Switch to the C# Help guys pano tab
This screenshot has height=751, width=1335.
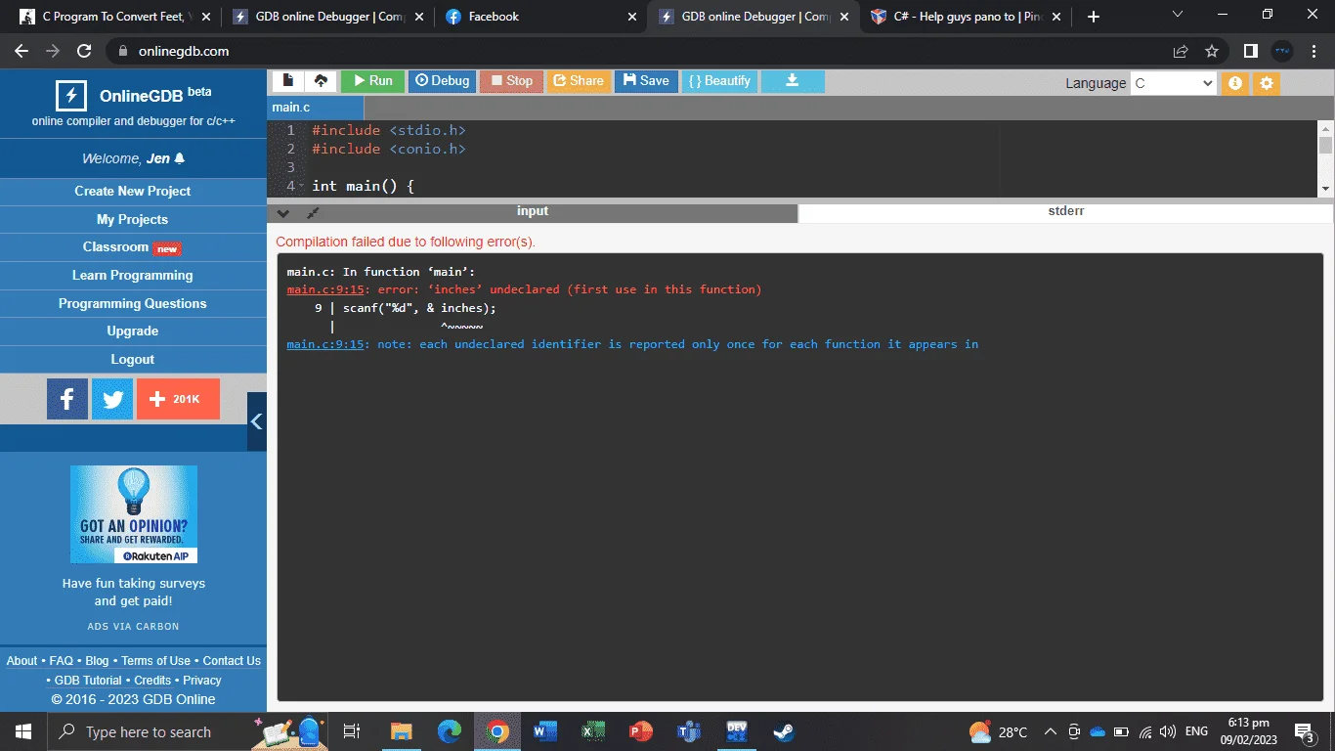(966, 17)
